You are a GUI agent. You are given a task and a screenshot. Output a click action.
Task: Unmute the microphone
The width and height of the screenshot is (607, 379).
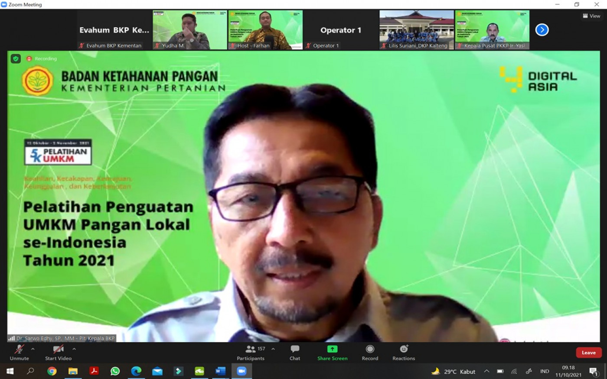click(19, 352)
